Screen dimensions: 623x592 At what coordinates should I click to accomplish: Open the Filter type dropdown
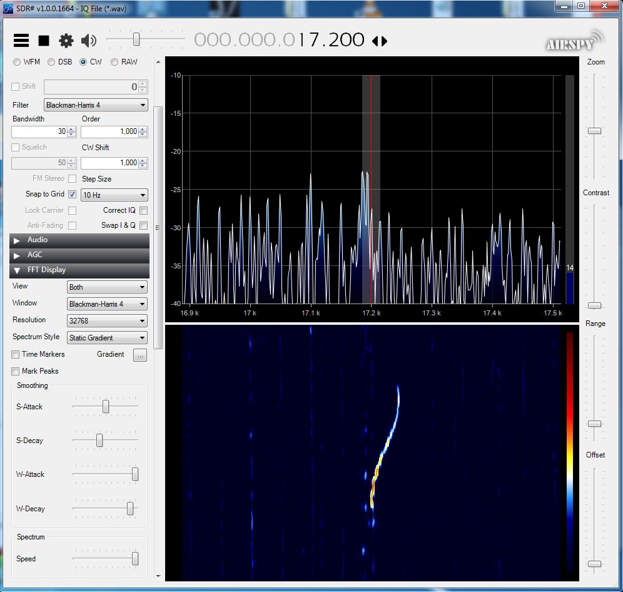pos(96,105)
